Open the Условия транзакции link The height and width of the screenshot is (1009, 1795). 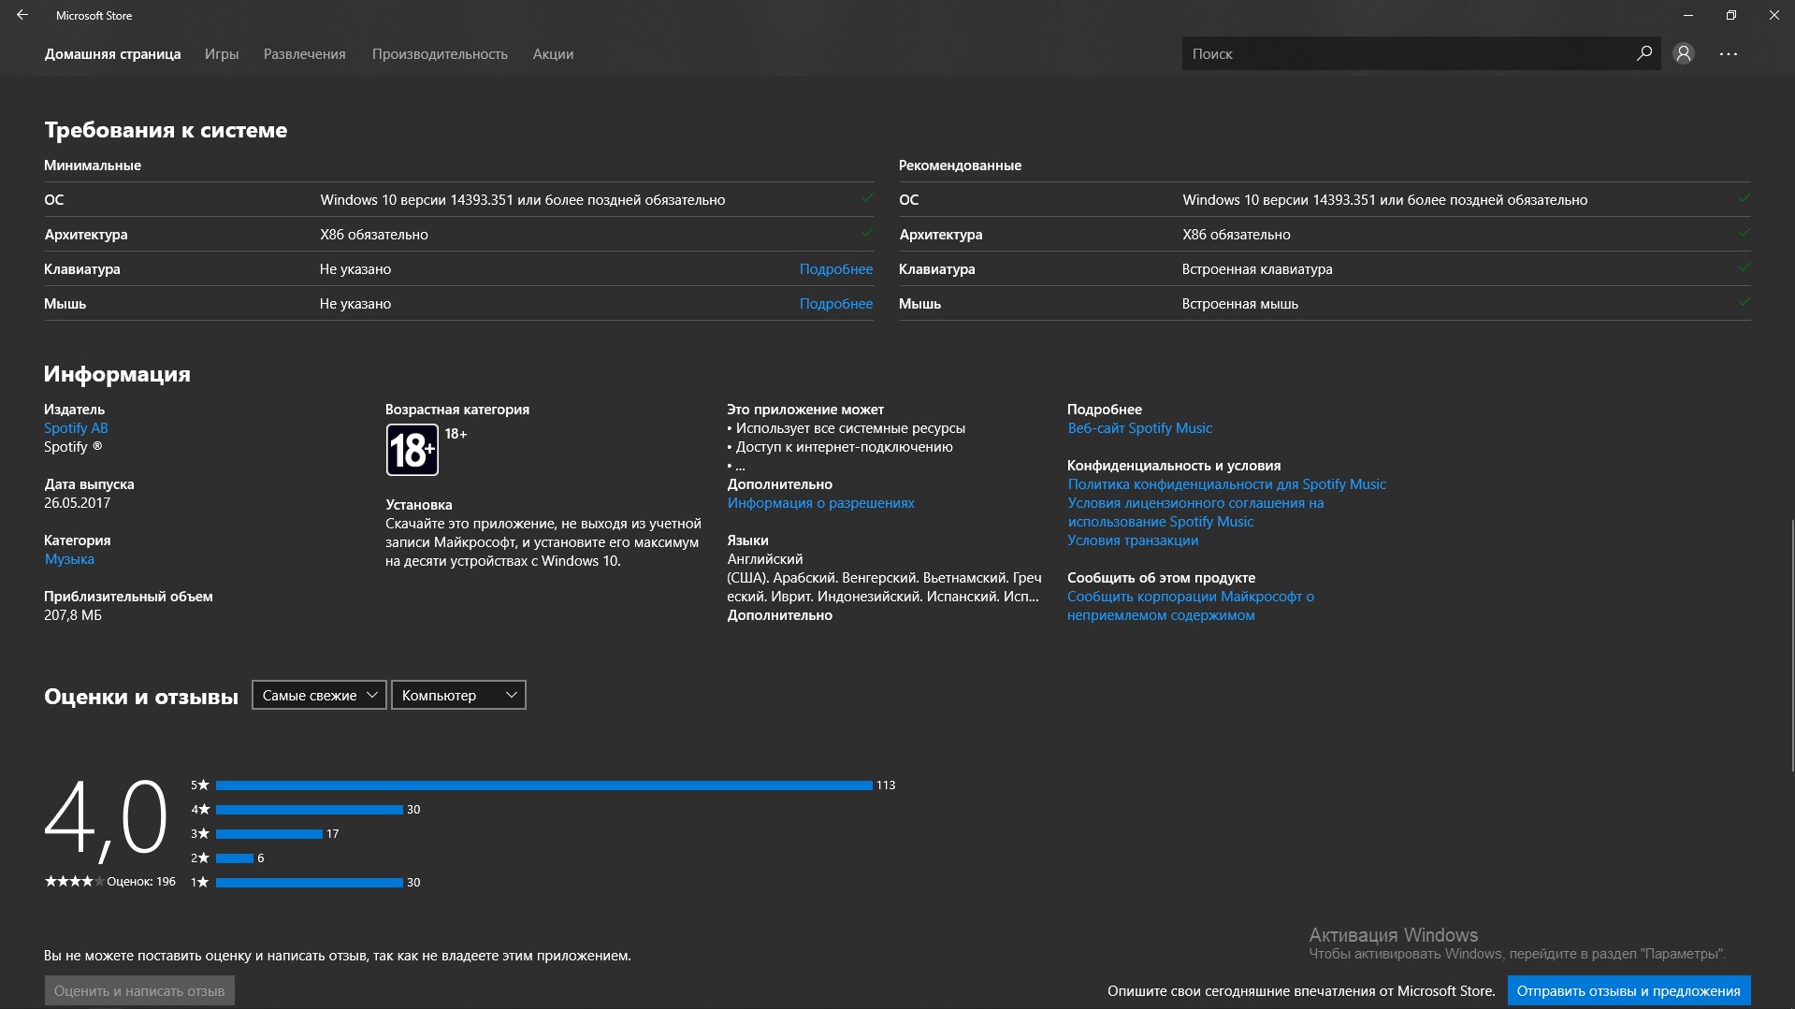coord(1133,541)
